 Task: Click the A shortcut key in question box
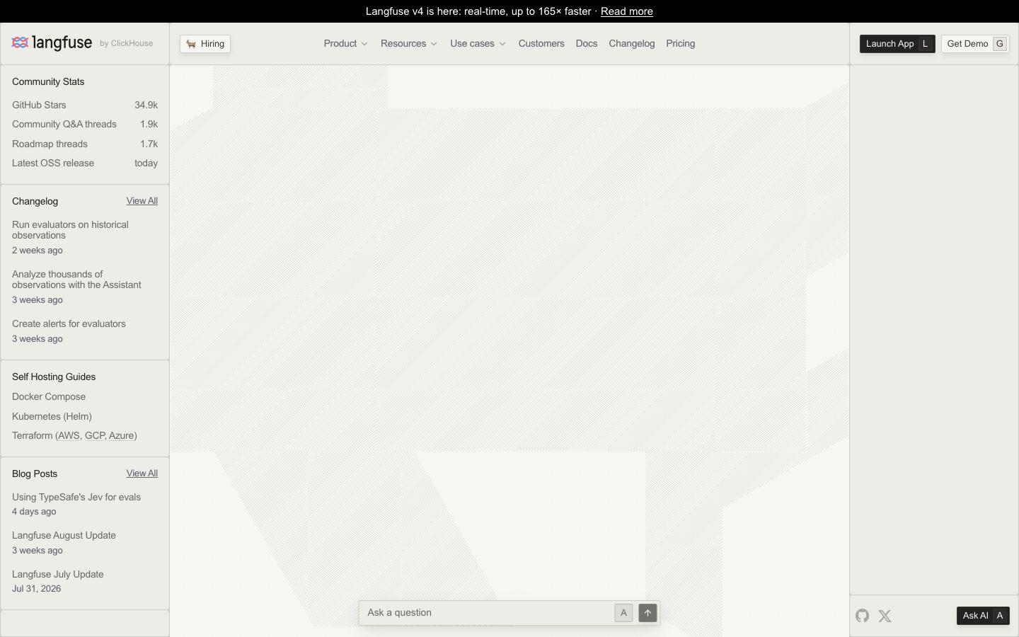point(623,613)
